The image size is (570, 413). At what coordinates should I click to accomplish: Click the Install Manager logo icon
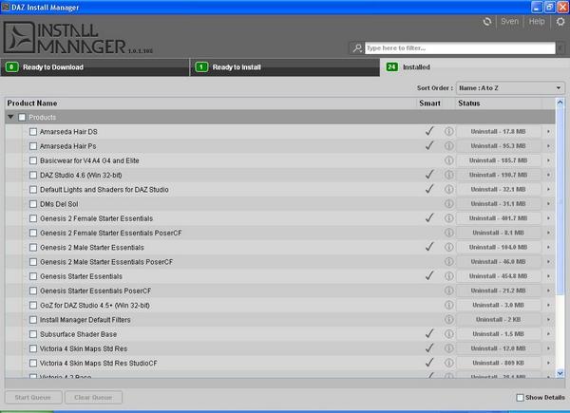point(19,37)
